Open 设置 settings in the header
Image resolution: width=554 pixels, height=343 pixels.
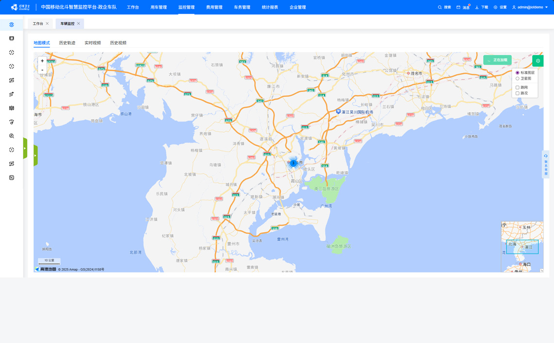(x=500, y=7)
